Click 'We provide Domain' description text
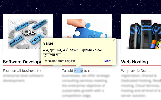This screenshot has width=161, height=100. coord(137,71)
